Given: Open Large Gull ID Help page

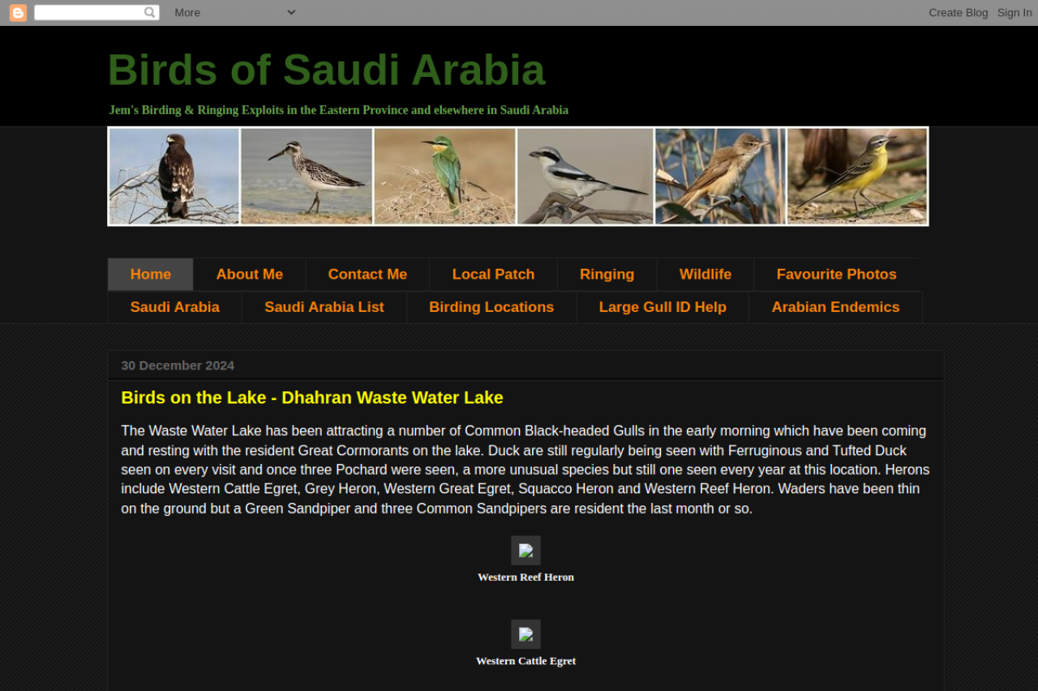Looking at the screenshot, I should pos(663,307).
